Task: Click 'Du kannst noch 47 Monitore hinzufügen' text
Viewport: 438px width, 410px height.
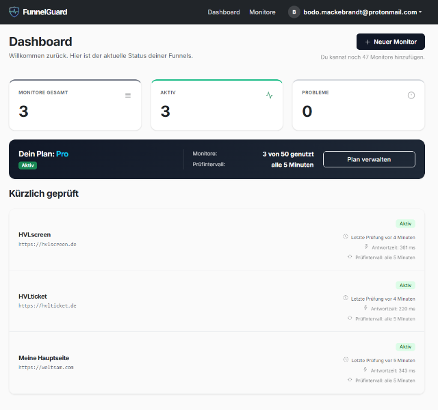Action: [372, 57]
